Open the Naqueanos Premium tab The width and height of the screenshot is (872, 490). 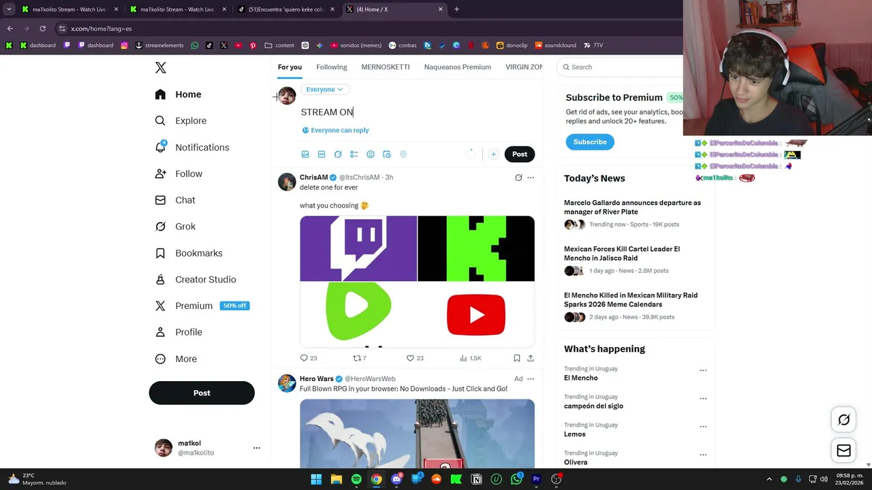pyautogui.click(x=458, y=67)
